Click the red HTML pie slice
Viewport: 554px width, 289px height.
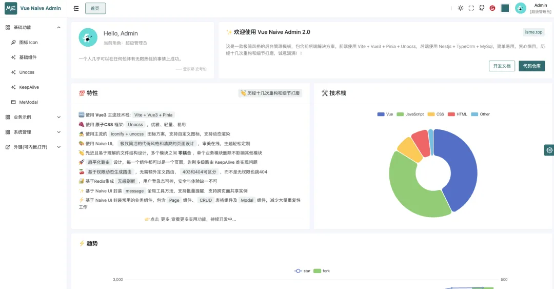[x=421, y=143]
